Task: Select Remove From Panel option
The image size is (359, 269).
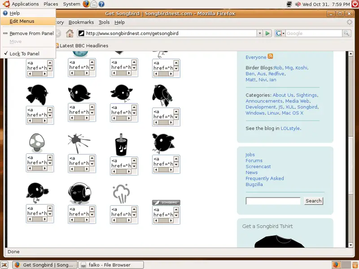Action: (28, 33)
